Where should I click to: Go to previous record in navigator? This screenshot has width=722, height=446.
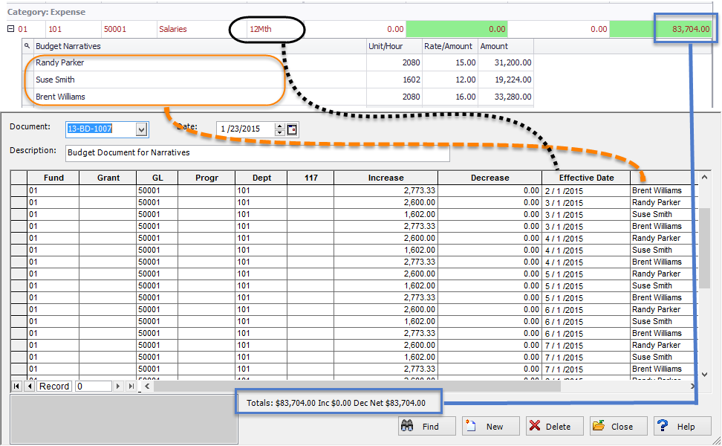coord(30,387)
